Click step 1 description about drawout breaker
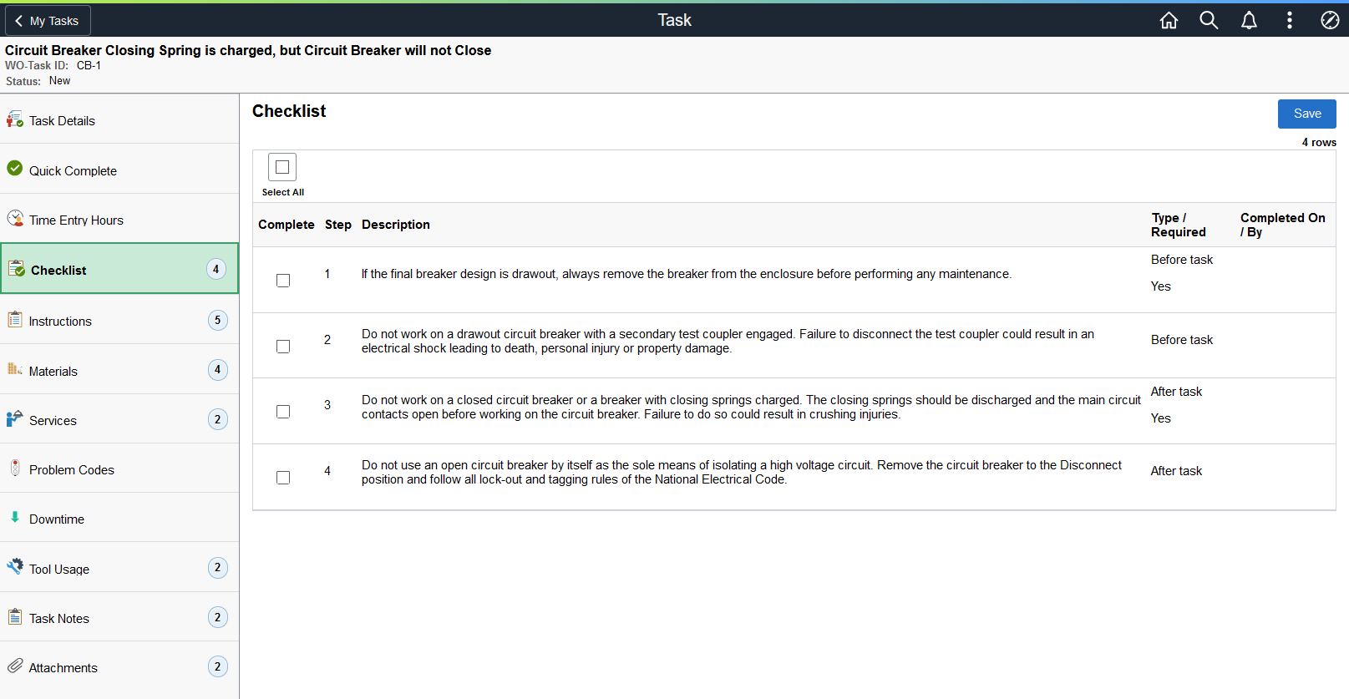Screen dimensions: 1349x699 [x=686, y=274]
